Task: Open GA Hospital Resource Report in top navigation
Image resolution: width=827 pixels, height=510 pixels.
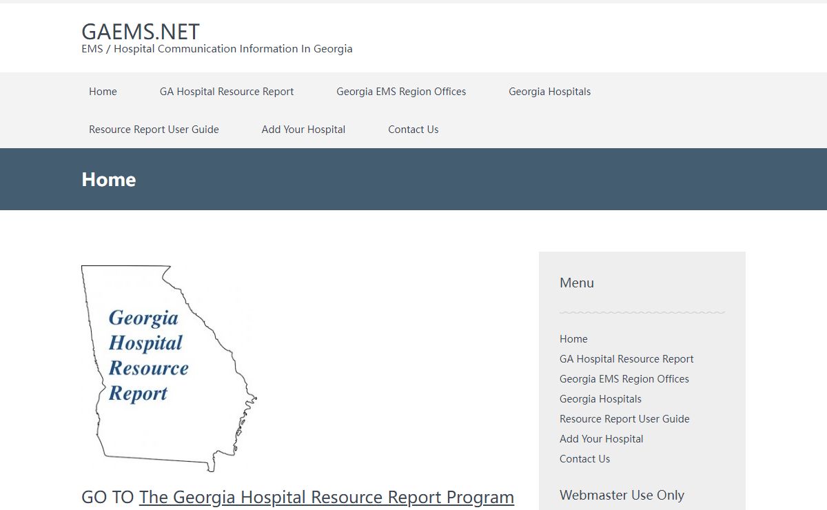Action: [227, 92]
